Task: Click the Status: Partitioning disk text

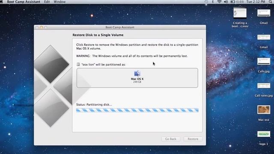Action: [x=94, y=104]
